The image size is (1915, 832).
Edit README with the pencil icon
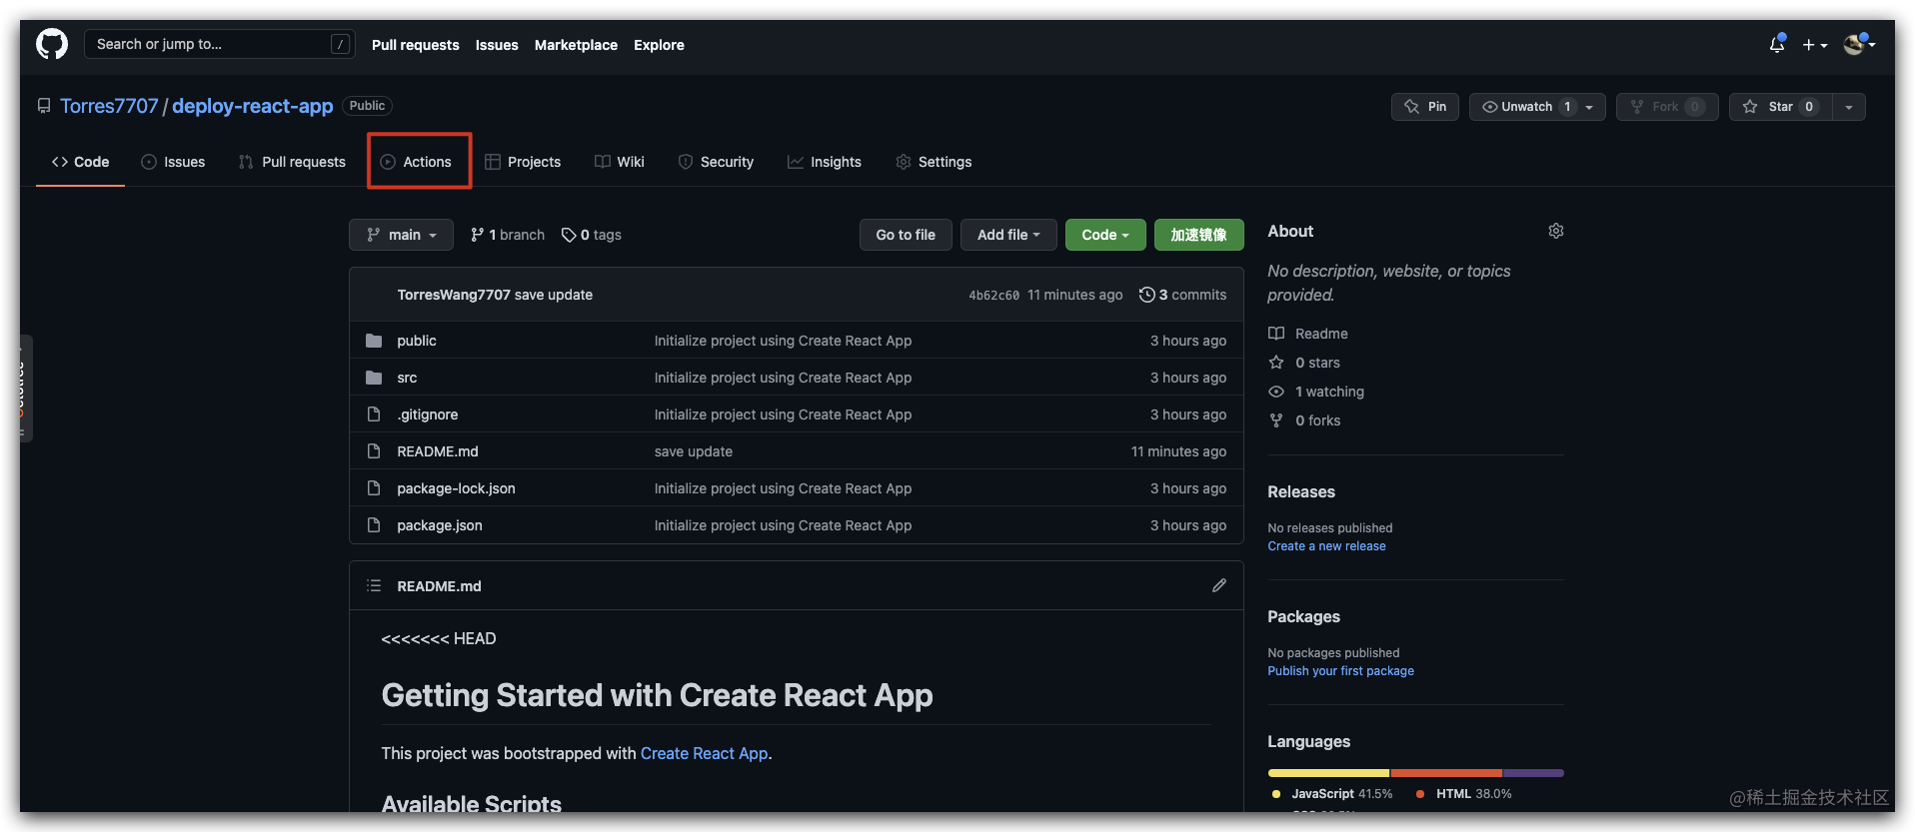point(1219,585)
